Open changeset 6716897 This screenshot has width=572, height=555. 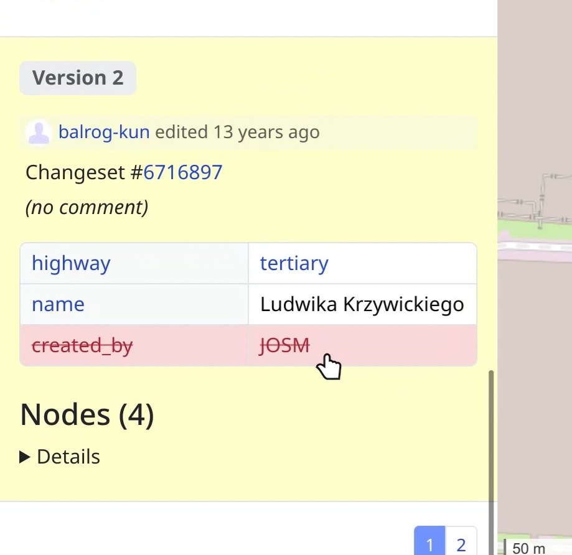[182, 172]
